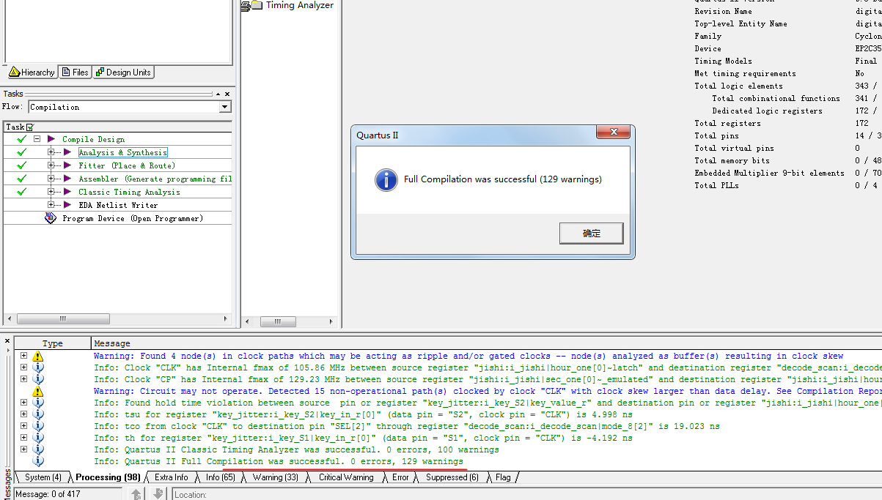
Task: Switch to the Hierarchy tab
Action: pos(32,72)
